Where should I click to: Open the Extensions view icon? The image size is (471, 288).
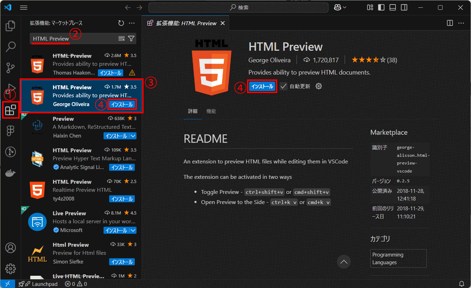(x=11, y=110)
